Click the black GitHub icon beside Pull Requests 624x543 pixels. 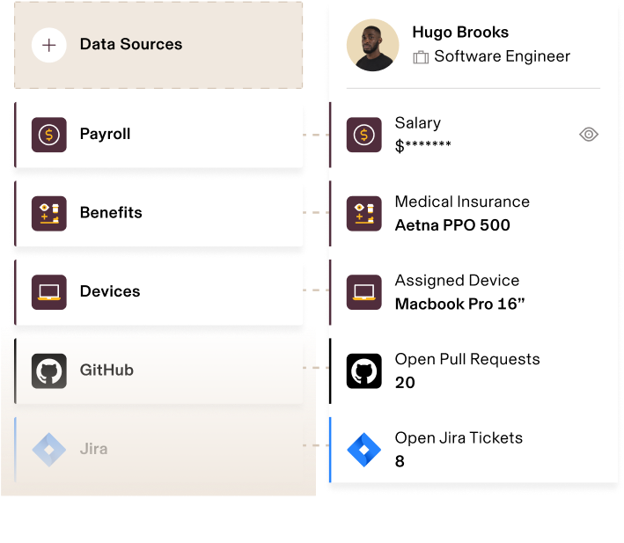pos(363,371)
